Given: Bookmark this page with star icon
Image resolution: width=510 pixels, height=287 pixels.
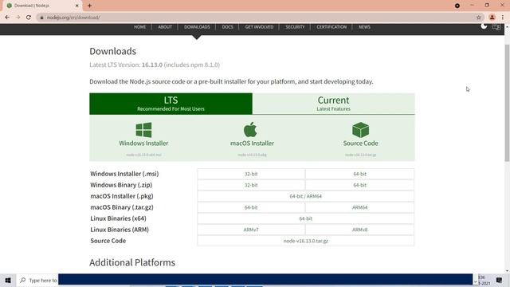Looking at the screenshot, I should click(478, 18).
